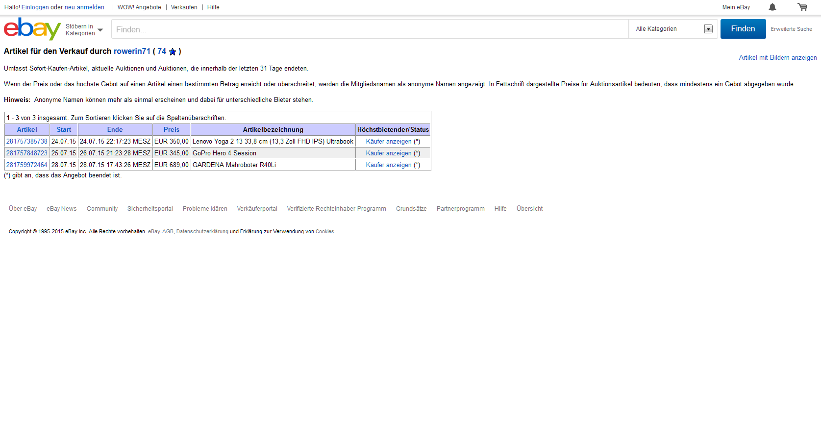Select GARDENA Mähroboter R40Li text

click(234, 165)
